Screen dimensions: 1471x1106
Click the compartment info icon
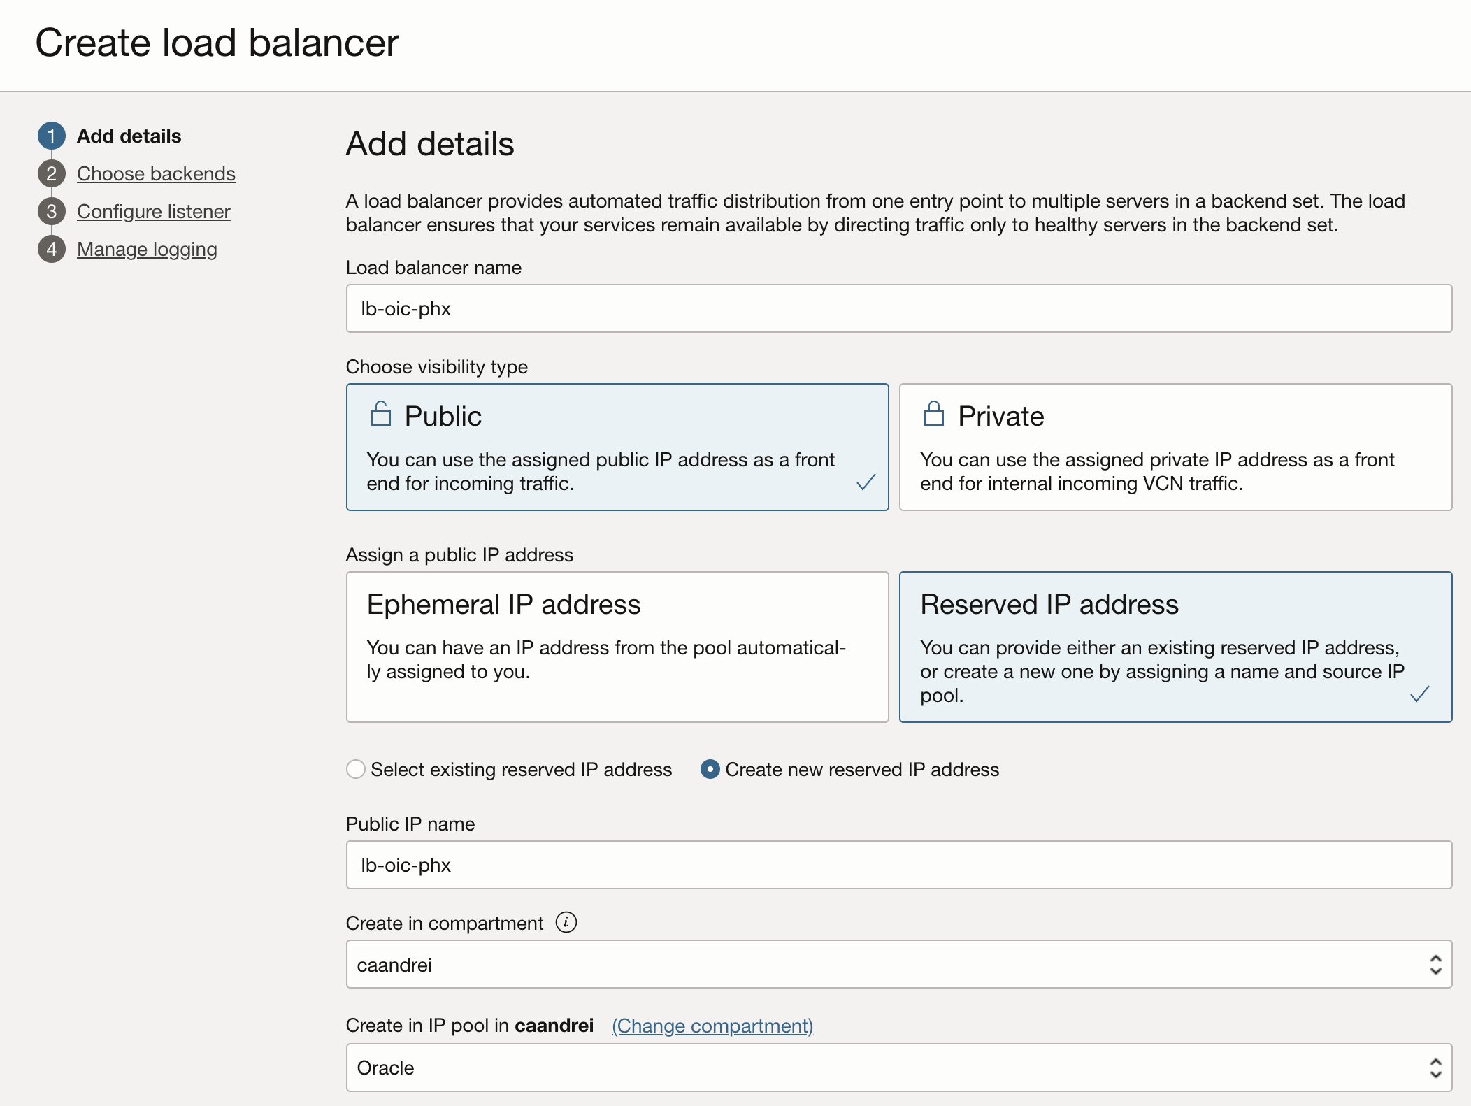(566, 922)
